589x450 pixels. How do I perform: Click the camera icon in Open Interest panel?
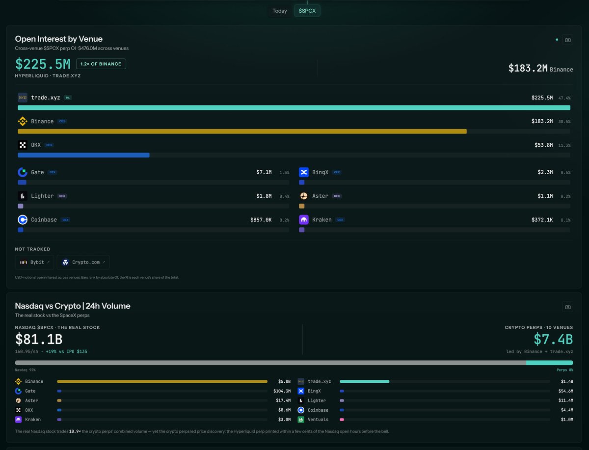[x=568, y=40]
